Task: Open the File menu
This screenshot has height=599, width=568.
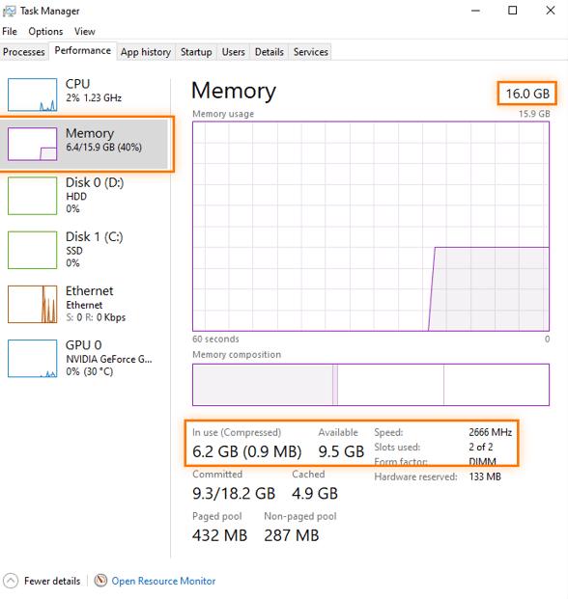Action: (x=10, y=31)
